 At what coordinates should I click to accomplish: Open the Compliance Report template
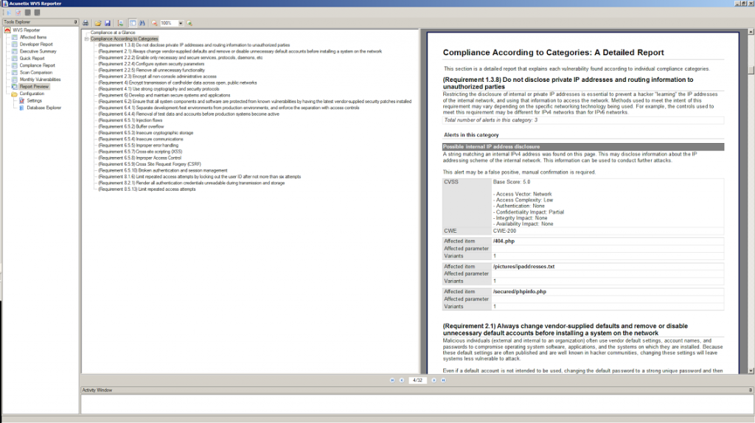point(37,66)
